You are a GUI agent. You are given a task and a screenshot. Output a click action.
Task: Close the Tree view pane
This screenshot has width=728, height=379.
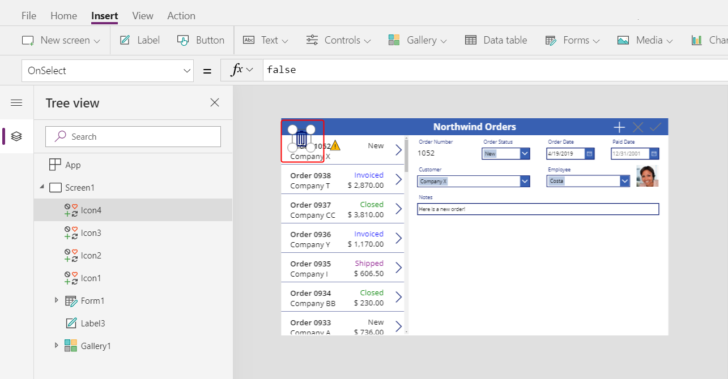tap(215, 102)
